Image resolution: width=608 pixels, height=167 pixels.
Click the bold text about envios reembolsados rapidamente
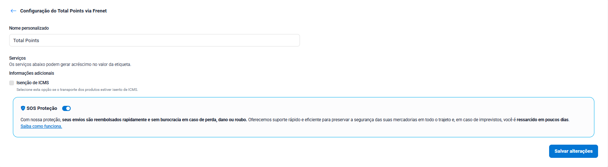155,120
